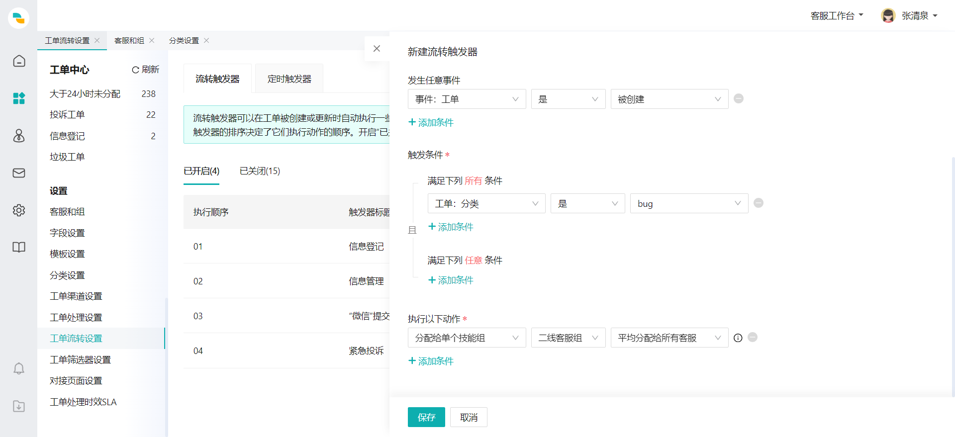
Task: Open 投诉工单 ticket filter
Action: (102, 115)
